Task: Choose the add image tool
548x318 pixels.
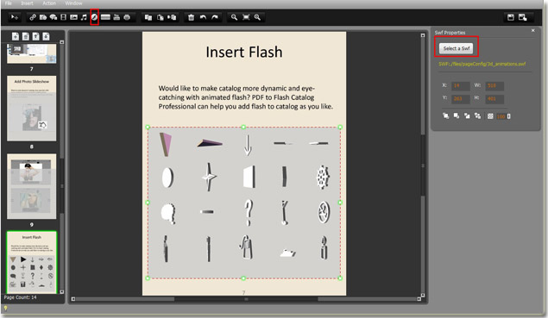Action: point(73,17)
